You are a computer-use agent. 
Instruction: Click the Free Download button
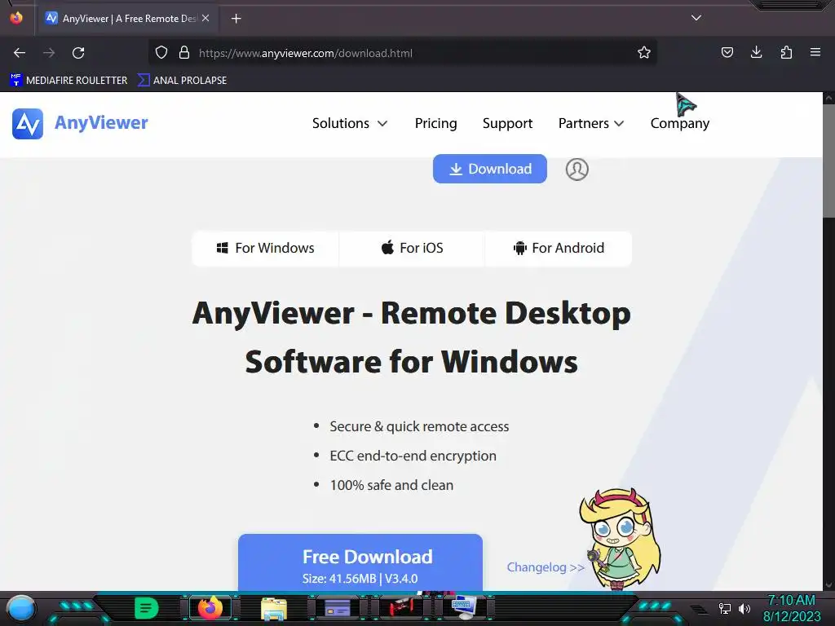(360, 562)
